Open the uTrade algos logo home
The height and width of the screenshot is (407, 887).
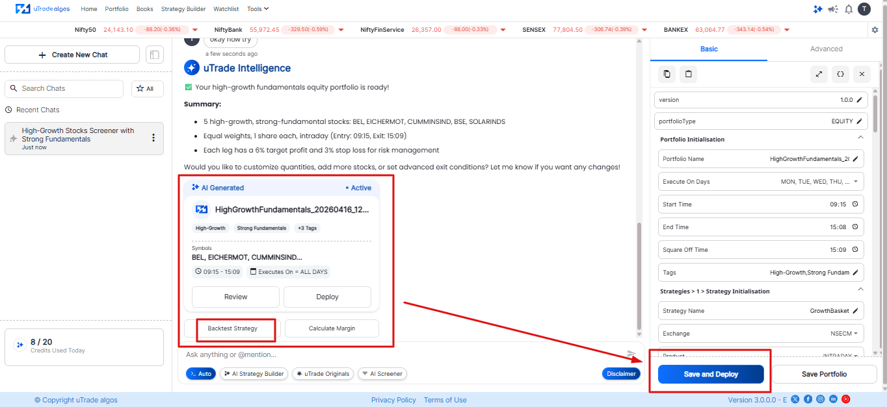[42, 9]
